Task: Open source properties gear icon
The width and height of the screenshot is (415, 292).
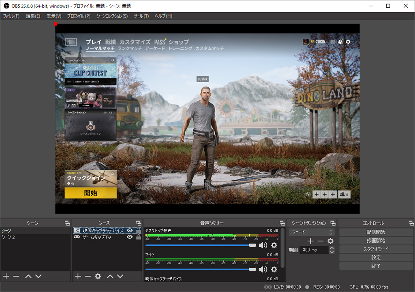Action: [x=98, y=276]
